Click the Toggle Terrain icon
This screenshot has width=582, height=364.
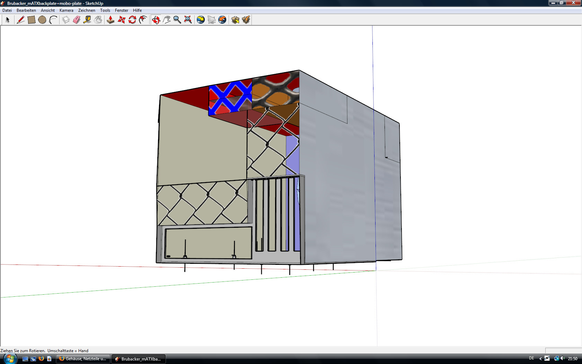211,20
